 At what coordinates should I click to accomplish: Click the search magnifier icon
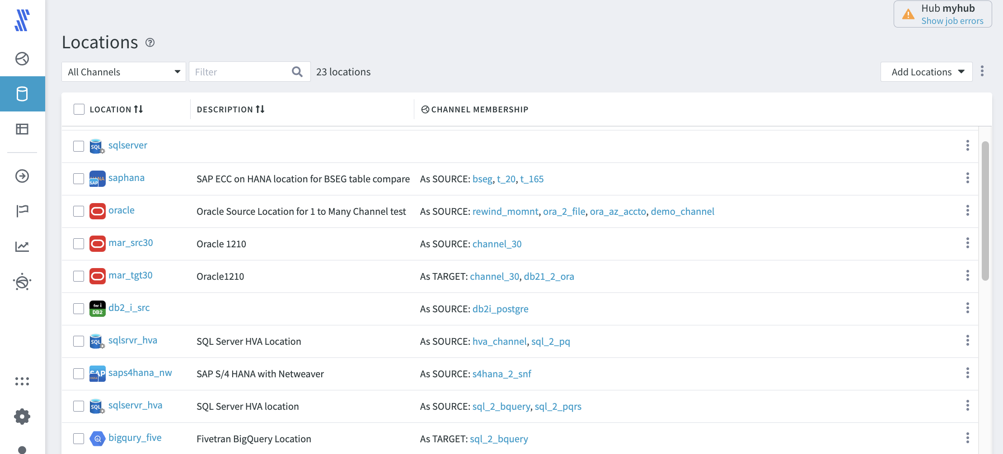[297, 72]
